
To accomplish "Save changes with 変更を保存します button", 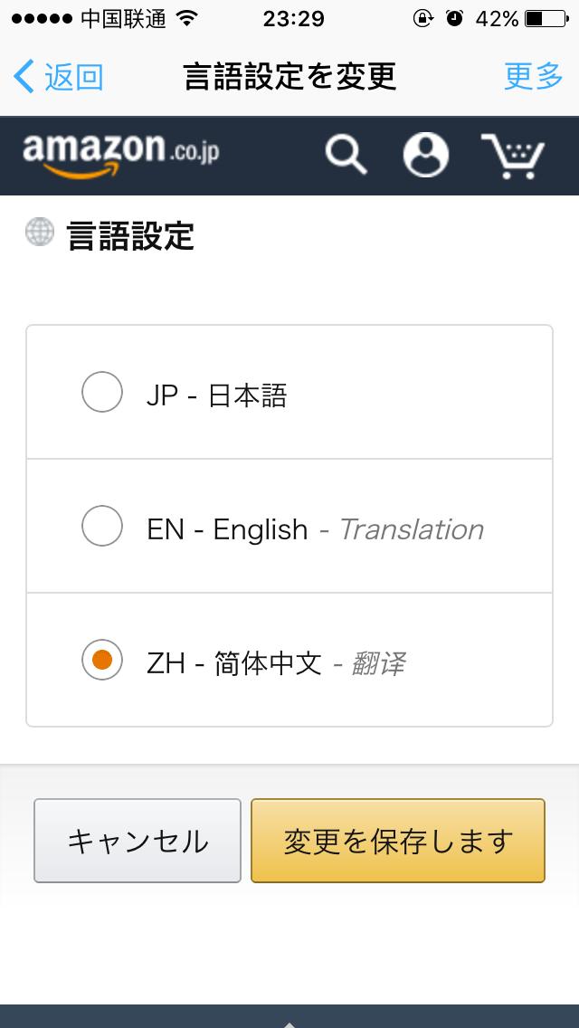I will (x=398, y=840).
